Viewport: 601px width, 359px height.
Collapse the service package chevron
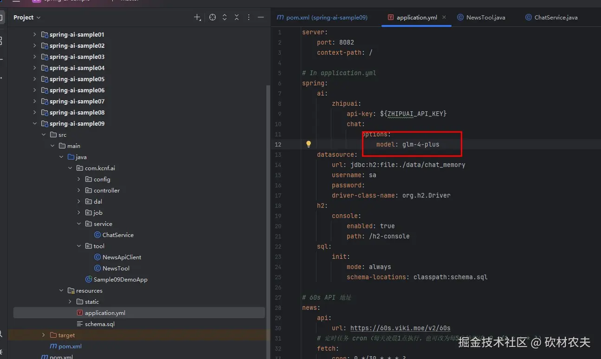click(79, 224)
